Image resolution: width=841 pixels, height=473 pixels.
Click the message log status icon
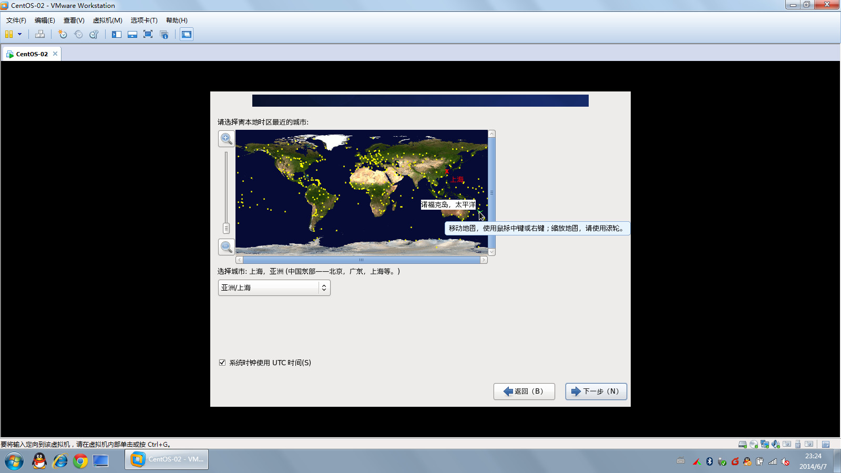(x=826, y=444)
